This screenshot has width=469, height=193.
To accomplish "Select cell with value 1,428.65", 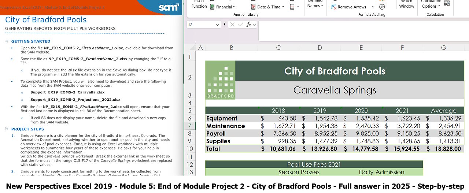I will pyautogui.click(x=402, y=141).
